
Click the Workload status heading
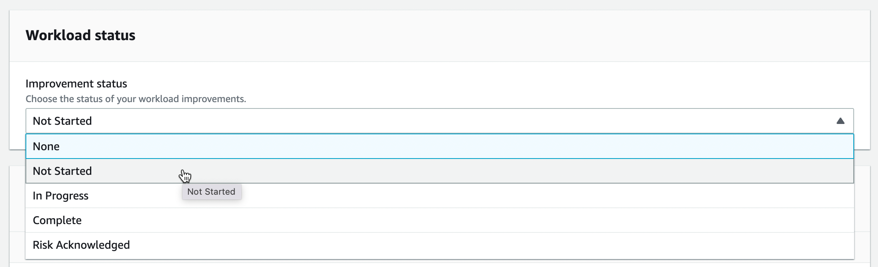point(80,35)
